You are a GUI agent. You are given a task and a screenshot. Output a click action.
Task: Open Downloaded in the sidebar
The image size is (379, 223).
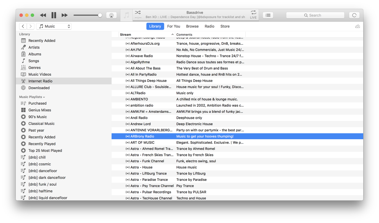coord(63,88)
